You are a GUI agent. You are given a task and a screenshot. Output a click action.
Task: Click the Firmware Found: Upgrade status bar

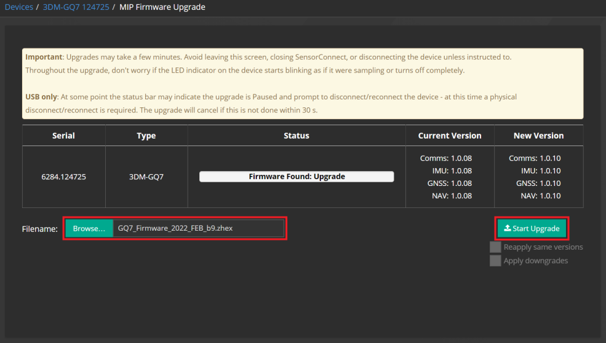[297, 177]
